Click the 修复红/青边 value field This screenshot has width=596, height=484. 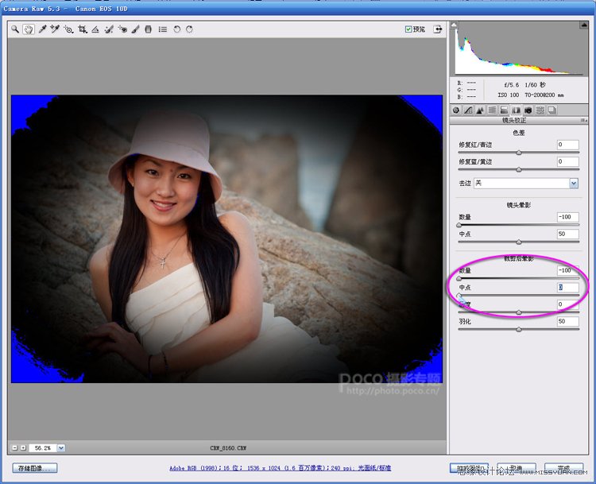pyautogui.click(x=568, y=145)
